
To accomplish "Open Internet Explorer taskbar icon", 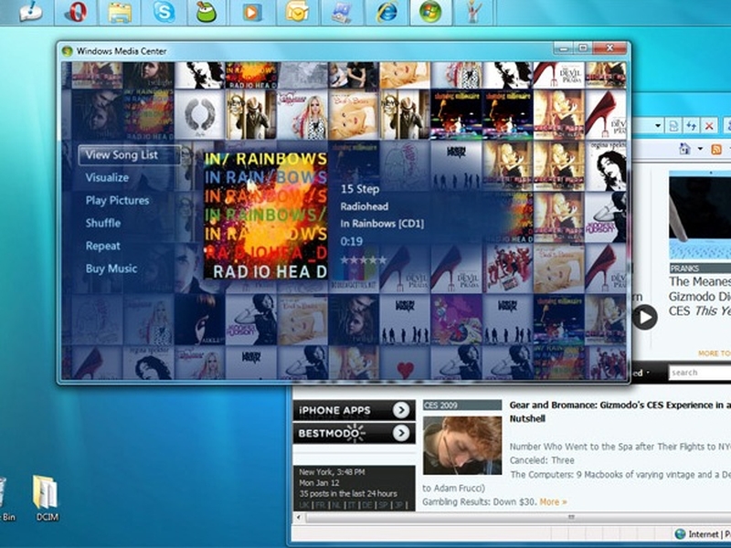I will 386,12.
